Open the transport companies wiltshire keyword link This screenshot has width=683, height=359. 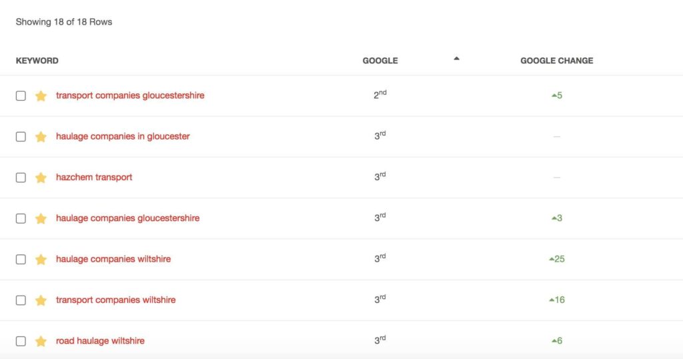click(116, 300)
